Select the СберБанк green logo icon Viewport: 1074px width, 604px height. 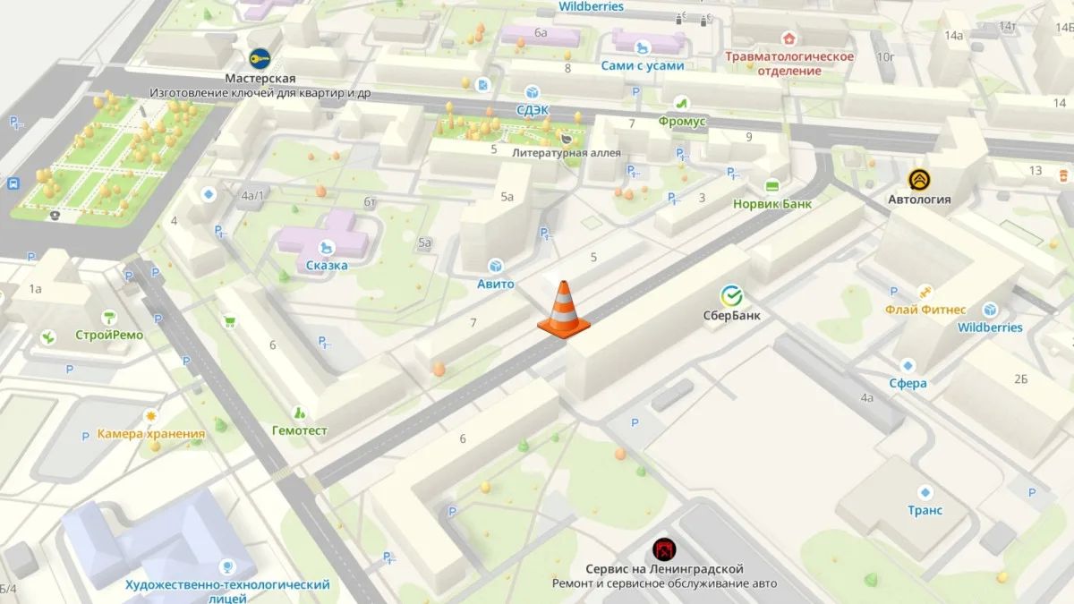[x=732, y=296]
